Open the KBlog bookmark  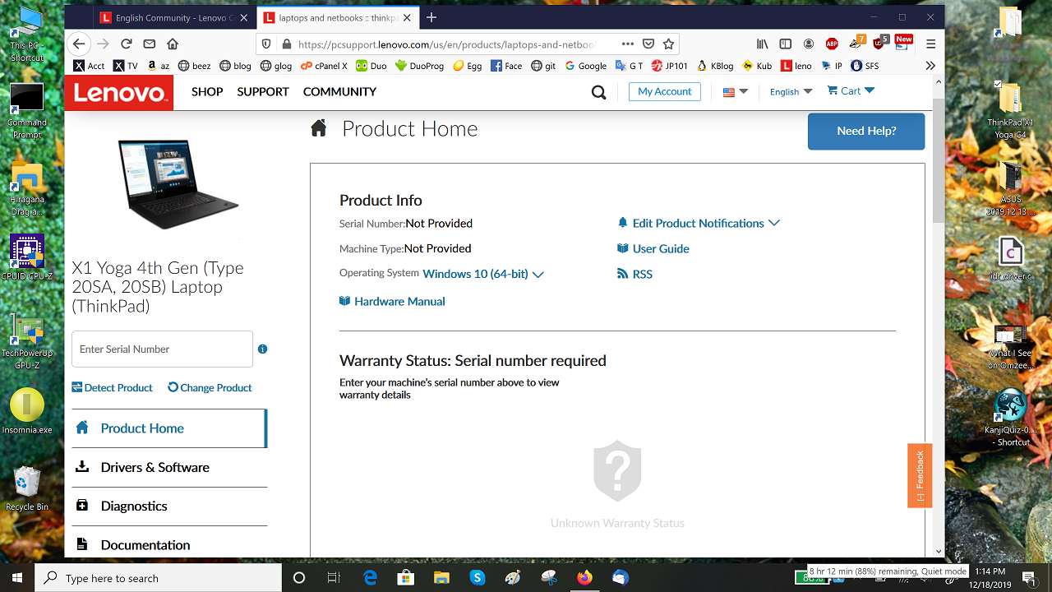(715, 66)
